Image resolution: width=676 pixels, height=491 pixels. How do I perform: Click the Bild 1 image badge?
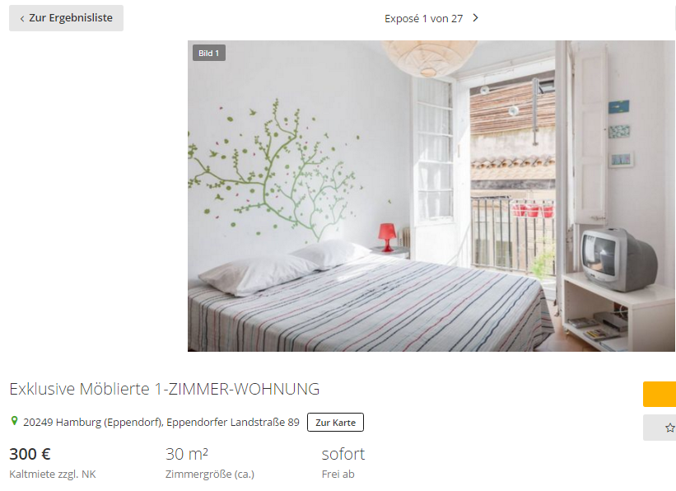(x=208, y=53)
